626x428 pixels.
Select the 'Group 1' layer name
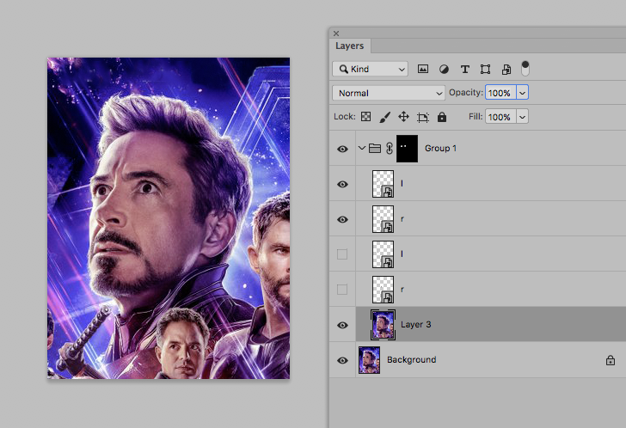[x=440, y=149]
